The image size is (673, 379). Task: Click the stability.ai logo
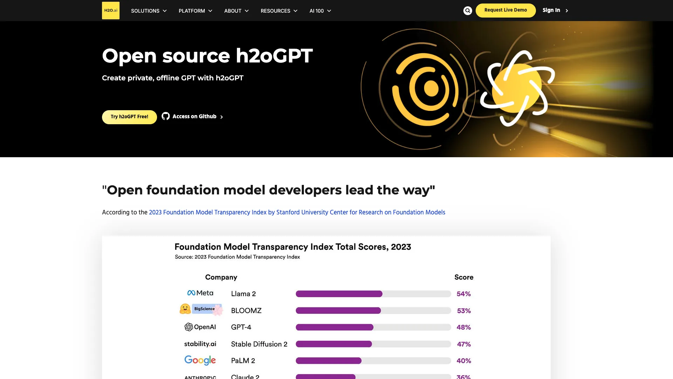(200, 344)
